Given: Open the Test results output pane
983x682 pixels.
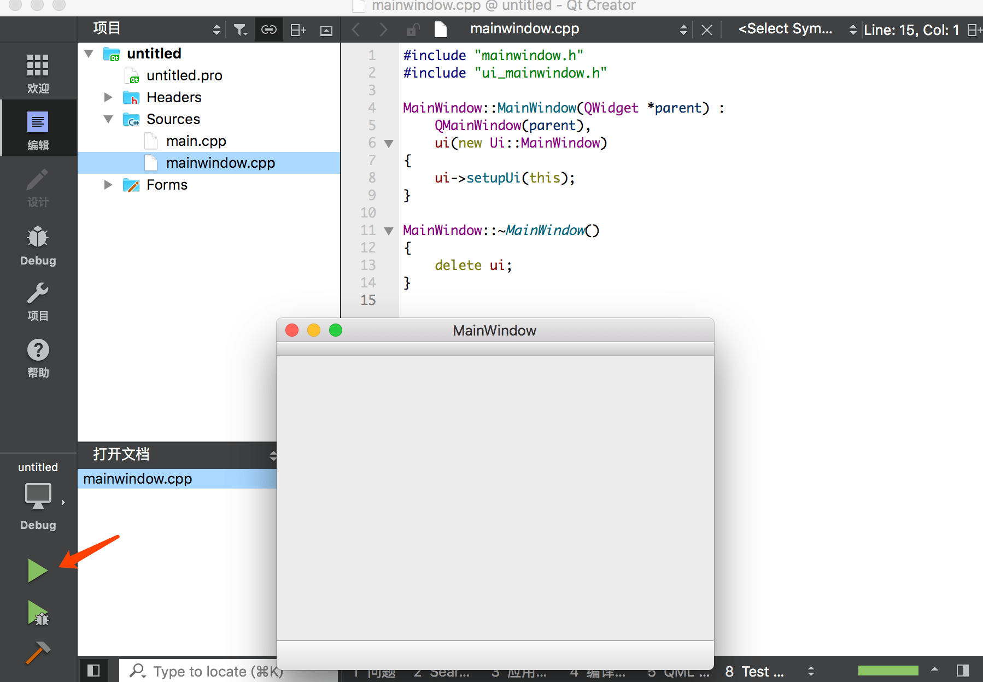Looking at the screenshot, I should coord(754,671).
